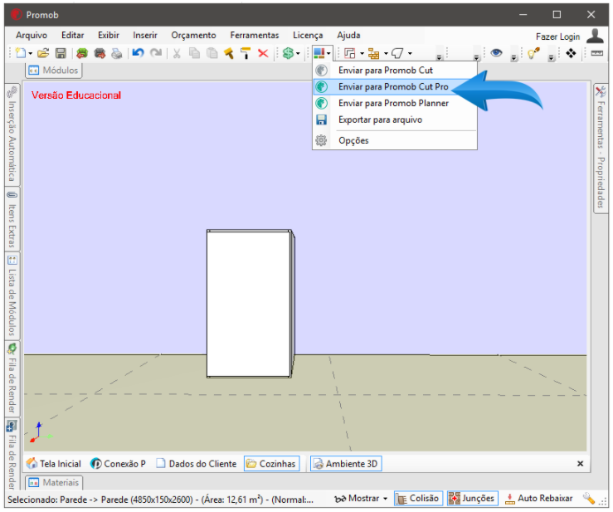Click the colored squares export toolbar icon
This screenshot has width=613, height=512.
(x=319, y=53)
